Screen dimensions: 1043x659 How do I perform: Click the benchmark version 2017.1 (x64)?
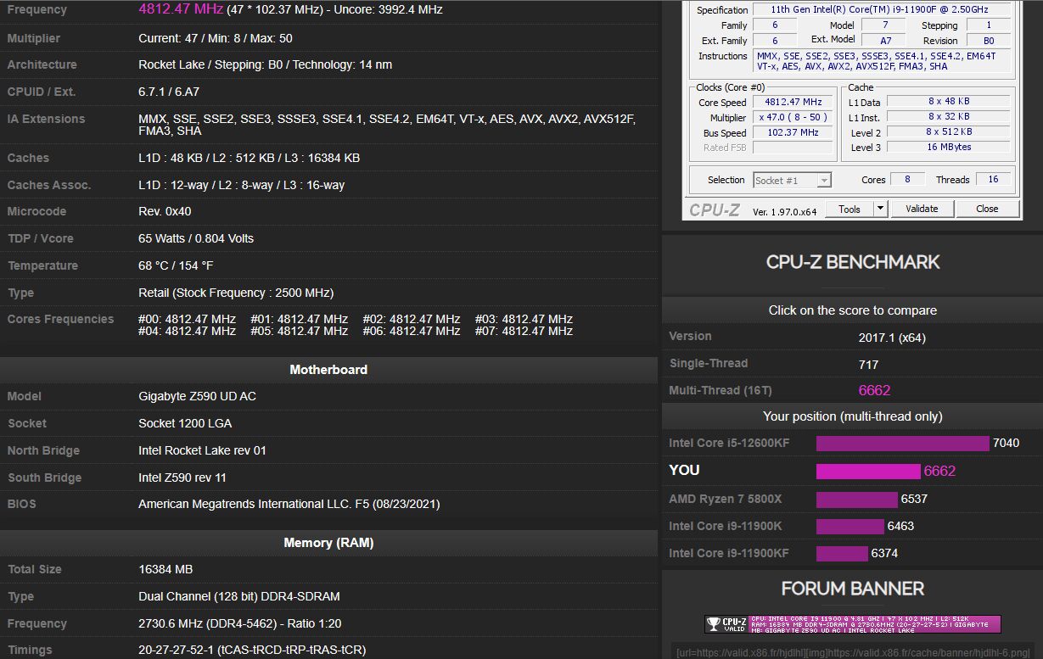click(892, 337)
